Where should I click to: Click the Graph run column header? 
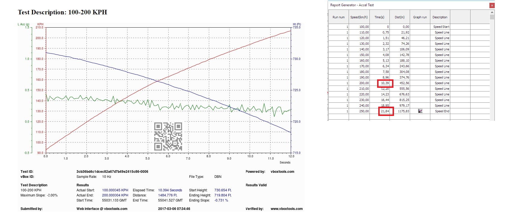click(420, 17)
